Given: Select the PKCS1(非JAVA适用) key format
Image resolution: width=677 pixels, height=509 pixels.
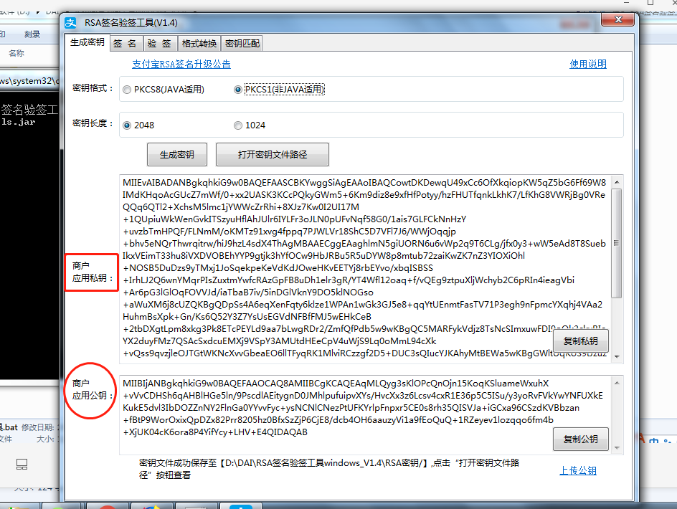Looking at the screenshot, I should click(x=237, y=89).
